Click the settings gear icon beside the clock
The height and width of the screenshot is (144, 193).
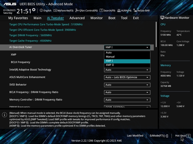33,10
